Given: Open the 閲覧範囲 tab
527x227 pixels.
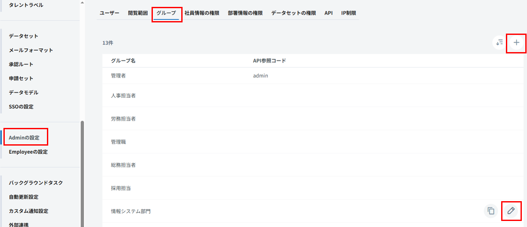Looking at the screenshot, I should coord(138,13).
